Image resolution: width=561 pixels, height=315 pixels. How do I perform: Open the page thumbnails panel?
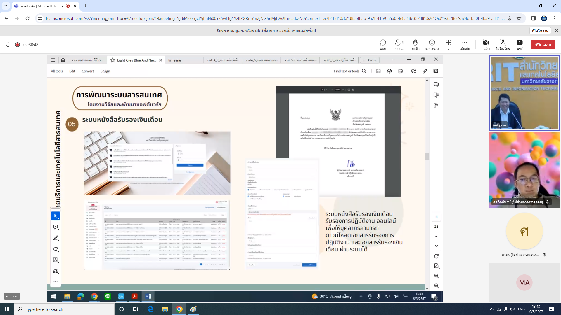pos(436,106)
